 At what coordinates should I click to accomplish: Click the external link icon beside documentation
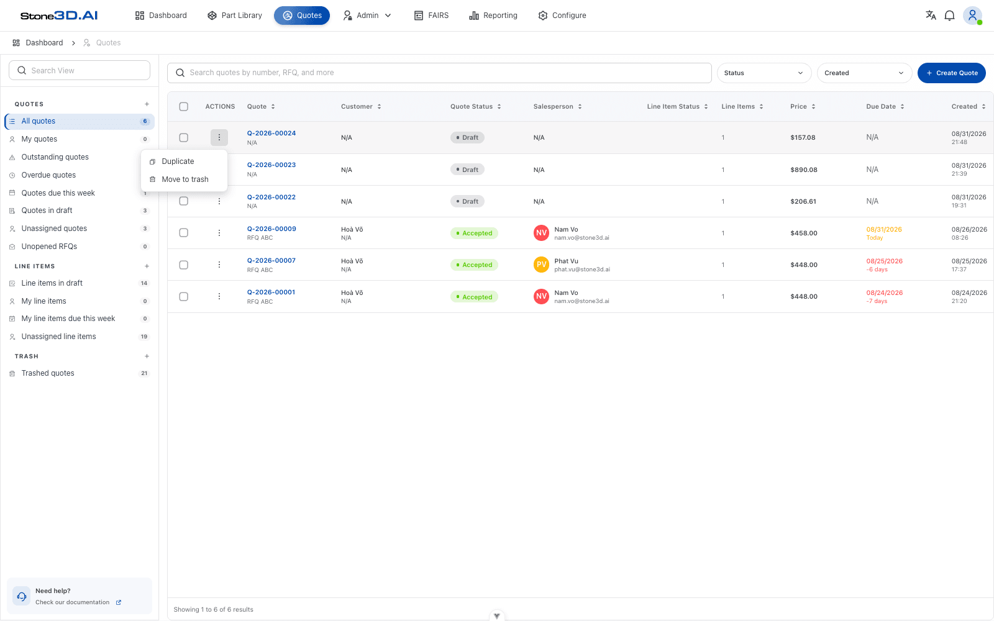tap(119, 602)
